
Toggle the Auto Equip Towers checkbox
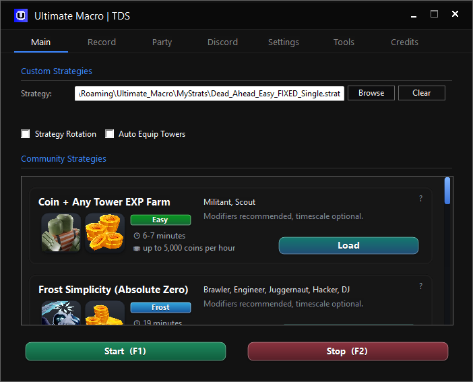point(110,133)
